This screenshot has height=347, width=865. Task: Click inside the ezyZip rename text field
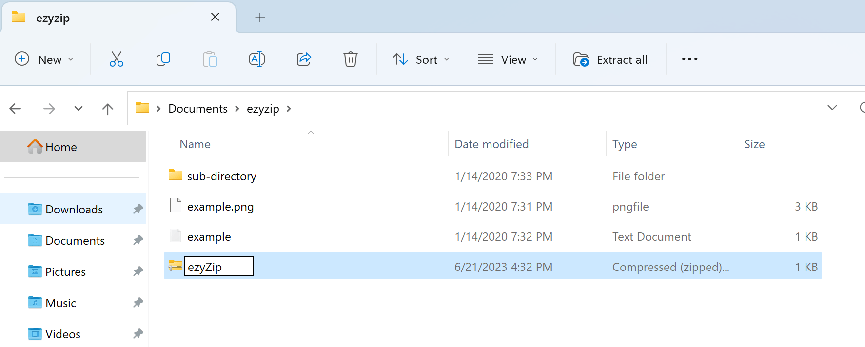point(219,266)
